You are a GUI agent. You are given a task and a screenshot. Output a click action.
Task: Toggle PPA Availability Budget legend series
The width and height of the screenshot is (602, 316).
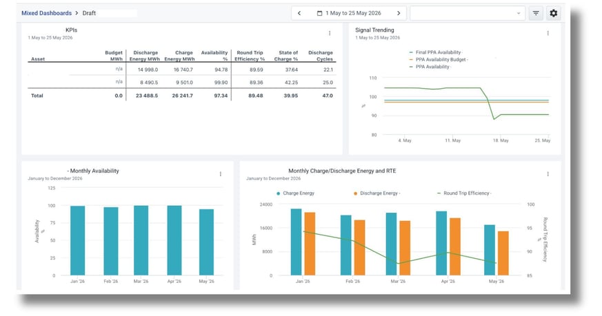coord(439,59)
